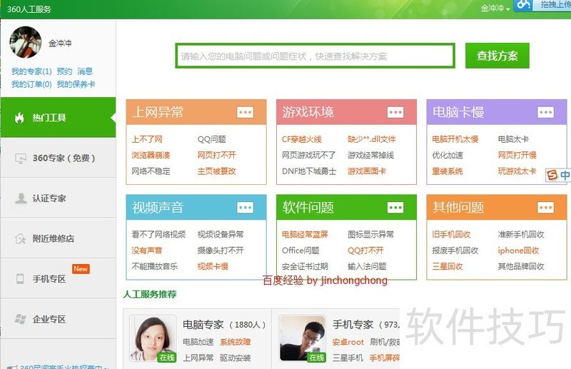Image resolution: width=571 pixels, height=369 pixels.
Task: Choose the 视频卡慢 problem
Action: coord(213,267)
